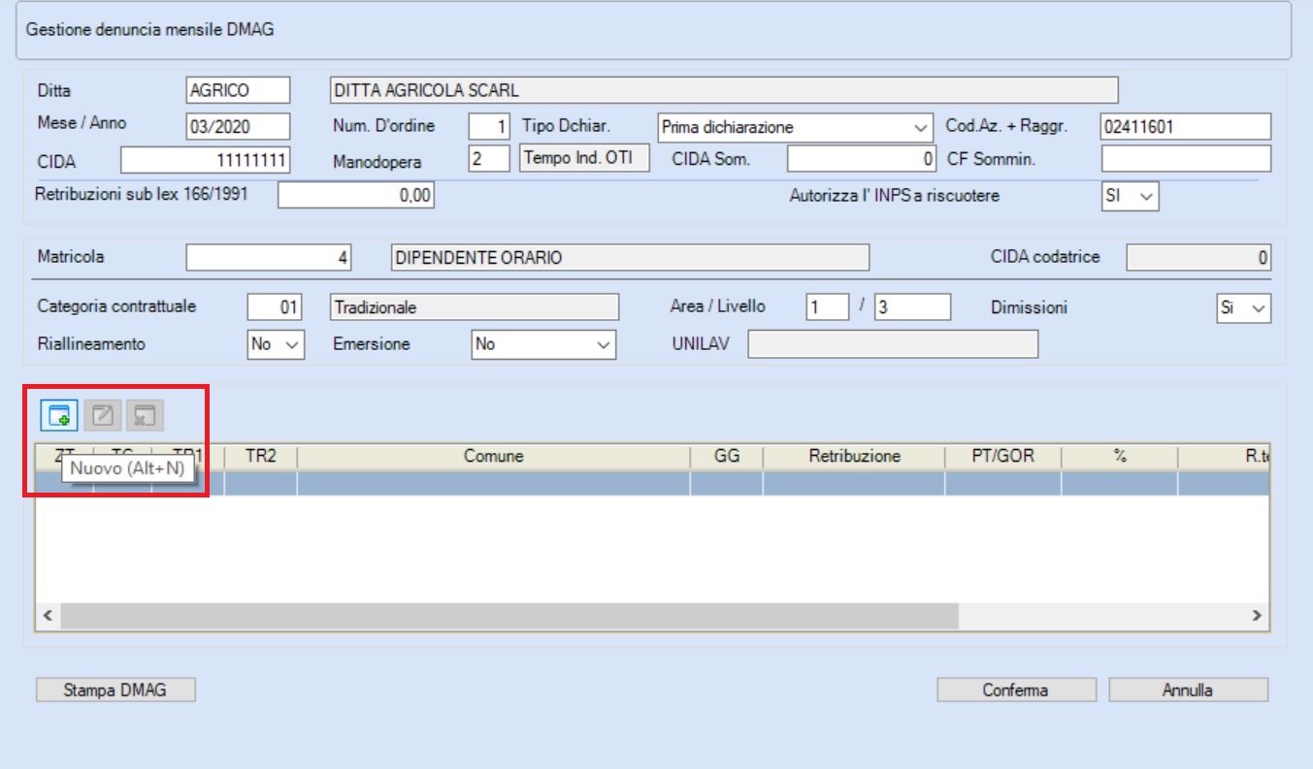Expand the Emersione dropdown
Screen dimensions: 1313x769
(543, 344)
